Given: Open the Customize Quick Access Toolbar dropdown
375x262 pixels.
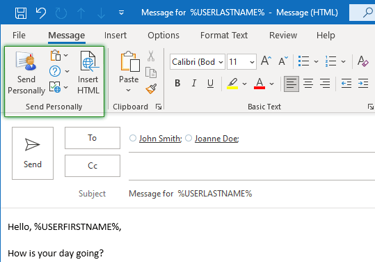Looking at the screenshot, I should point(121,13).
